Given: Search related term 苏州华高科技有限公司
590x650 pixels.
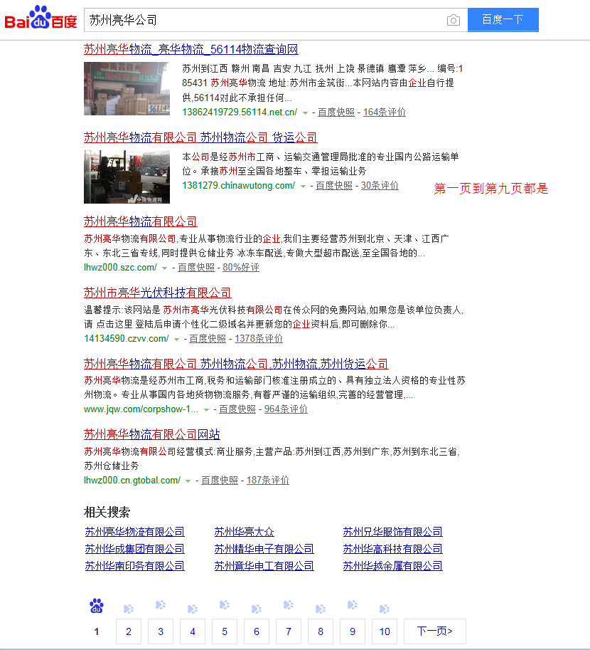Looking at the screenshot, I should [x=392, y=549].
